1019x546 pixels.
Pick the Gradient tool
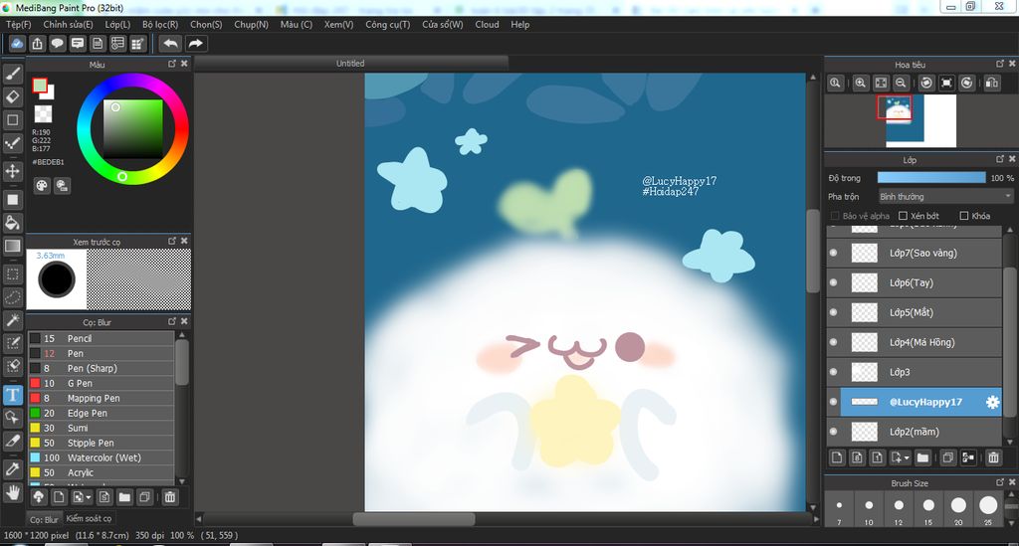pyautogui.click(x=13, y=246)
